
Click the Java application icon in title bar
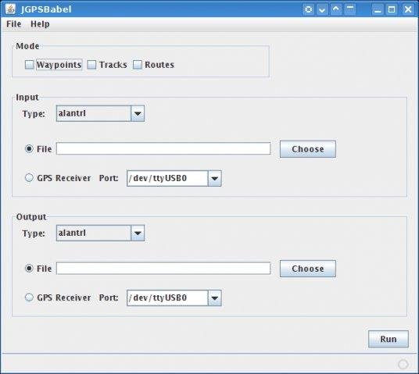[11, 9]
